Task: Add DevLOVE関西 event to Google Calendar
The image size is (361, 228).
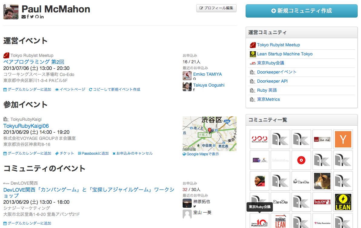Action: tap(27, 223)
